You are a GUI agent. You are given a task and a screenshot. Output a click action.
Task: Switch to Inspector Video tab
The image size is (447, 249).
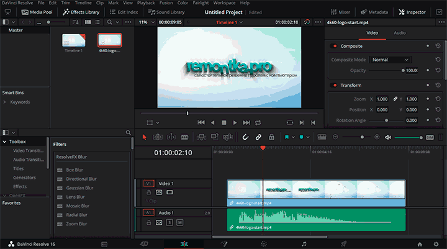(372, 33)
